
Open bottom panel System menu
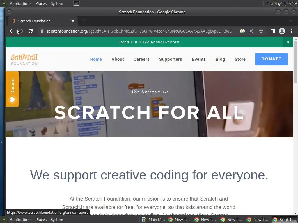pyautogui.click(x=57, y=220)
